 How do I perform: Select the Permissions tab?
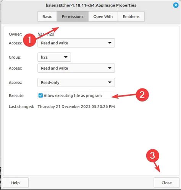coord(73,16)
